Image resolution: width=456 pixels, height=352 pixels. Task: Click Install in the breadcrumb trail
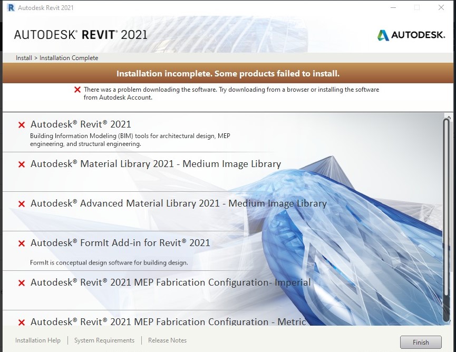point(23,58)
